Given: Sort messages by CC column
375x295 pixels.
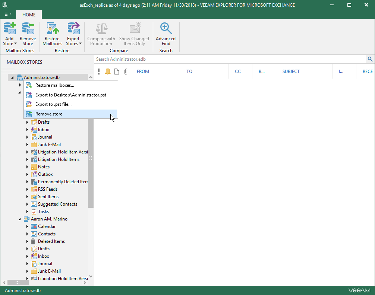Looking at the screenshot, I should coord(238,71).
